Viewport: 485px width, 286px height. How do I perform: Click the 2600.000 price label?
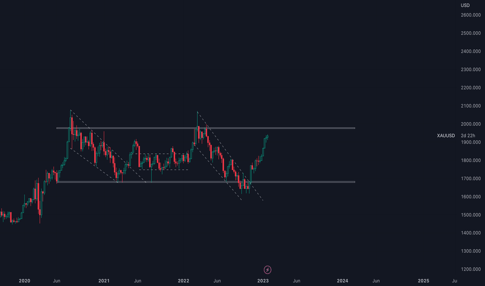pyautogui.click(x=471, y=15)
